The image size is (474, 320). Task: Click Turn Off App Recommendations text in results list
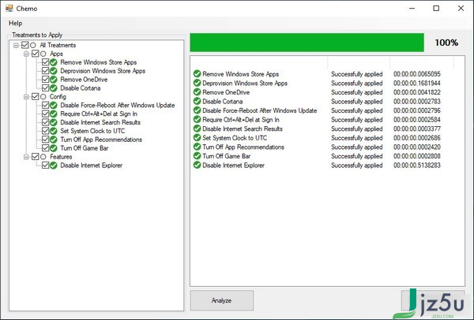coord(243,147)
